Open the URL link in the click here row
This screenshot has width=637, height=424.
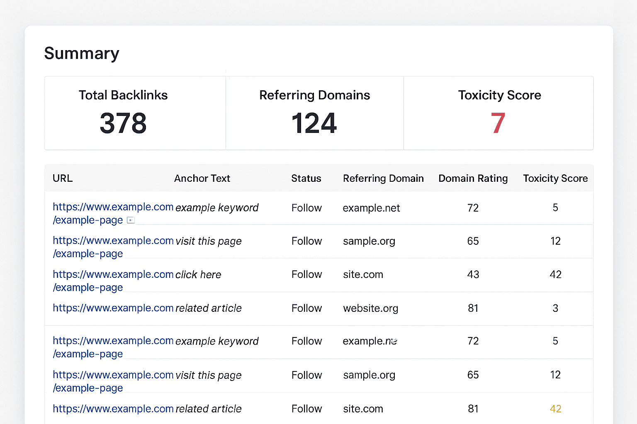coord(113,281)
